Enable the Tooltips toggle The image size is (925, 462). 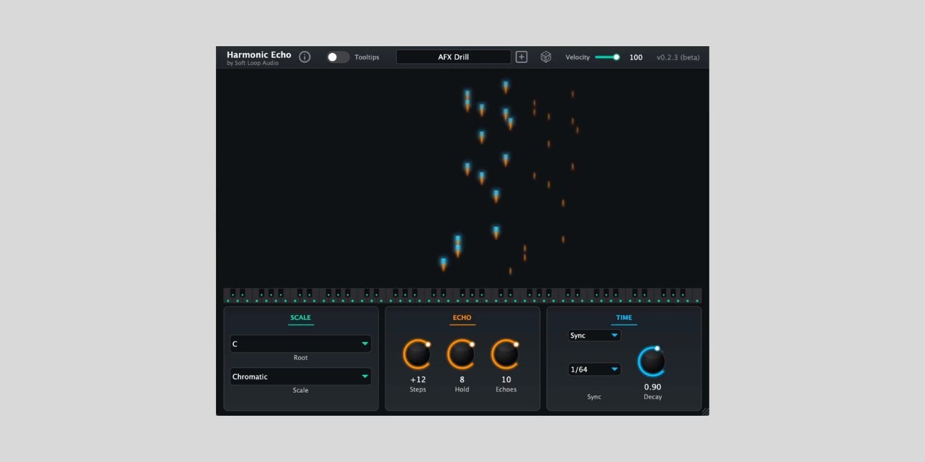[x=338, y=57]
